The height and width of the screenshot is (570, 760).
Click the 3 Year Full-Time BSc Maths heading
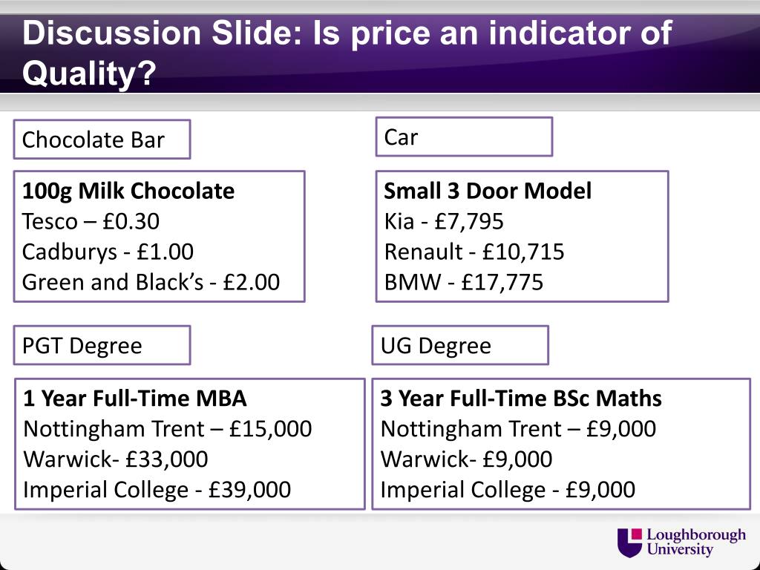coord(521,399)
